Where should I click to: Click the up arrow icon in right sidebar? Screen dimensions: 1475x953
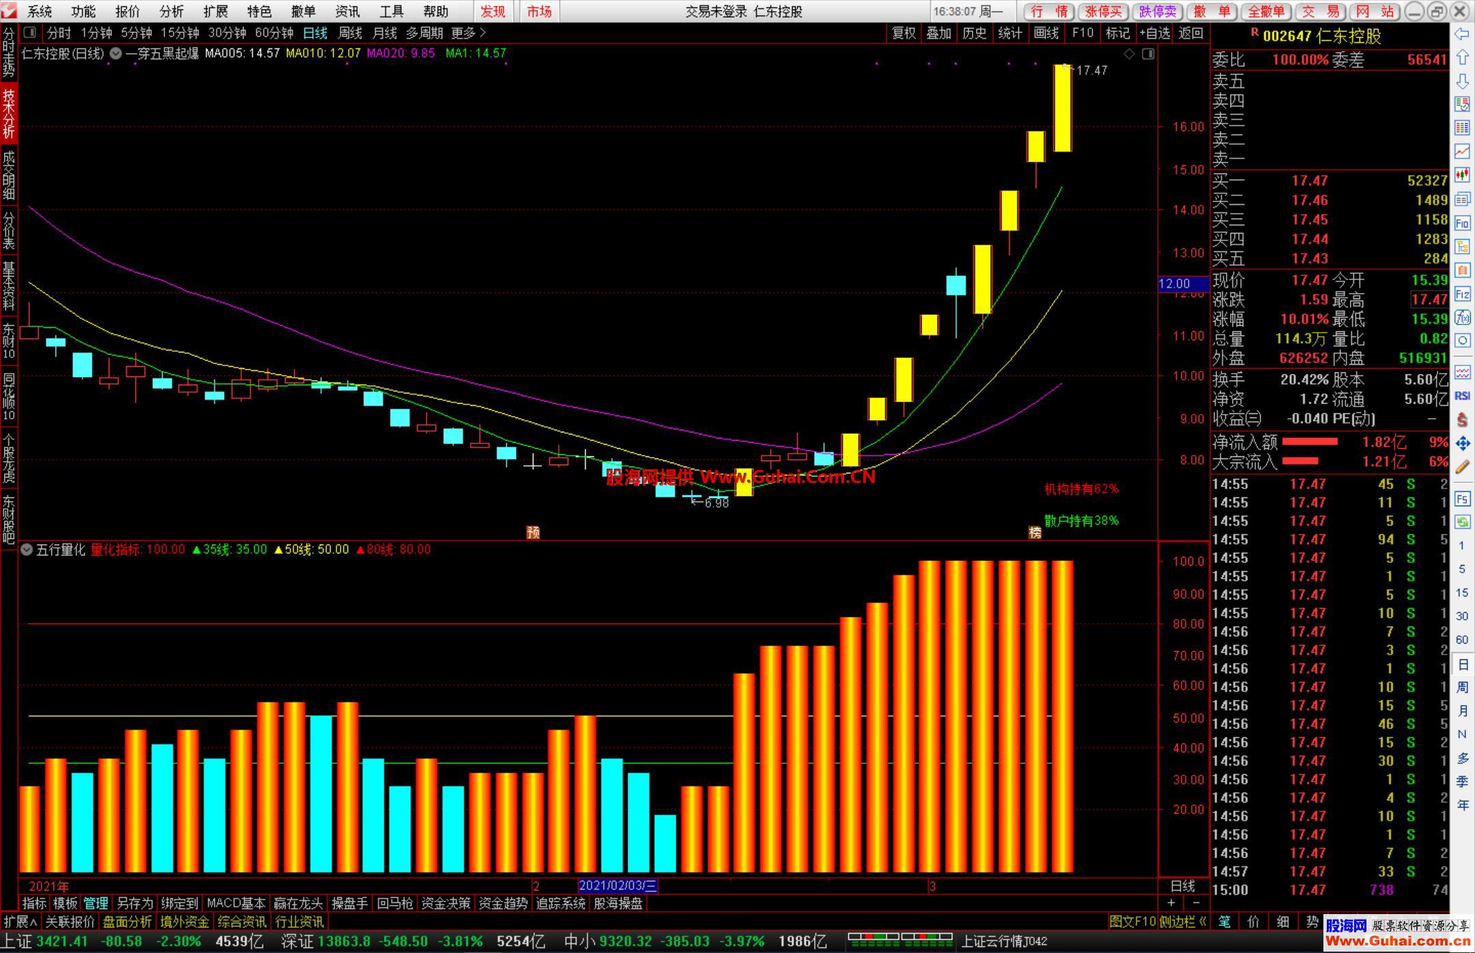pos(1462,57)
